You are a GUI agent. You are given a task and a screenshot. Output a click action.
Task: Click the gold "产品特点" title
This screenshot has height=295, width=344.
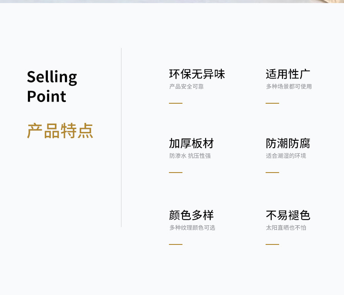[x=60, y=131]
